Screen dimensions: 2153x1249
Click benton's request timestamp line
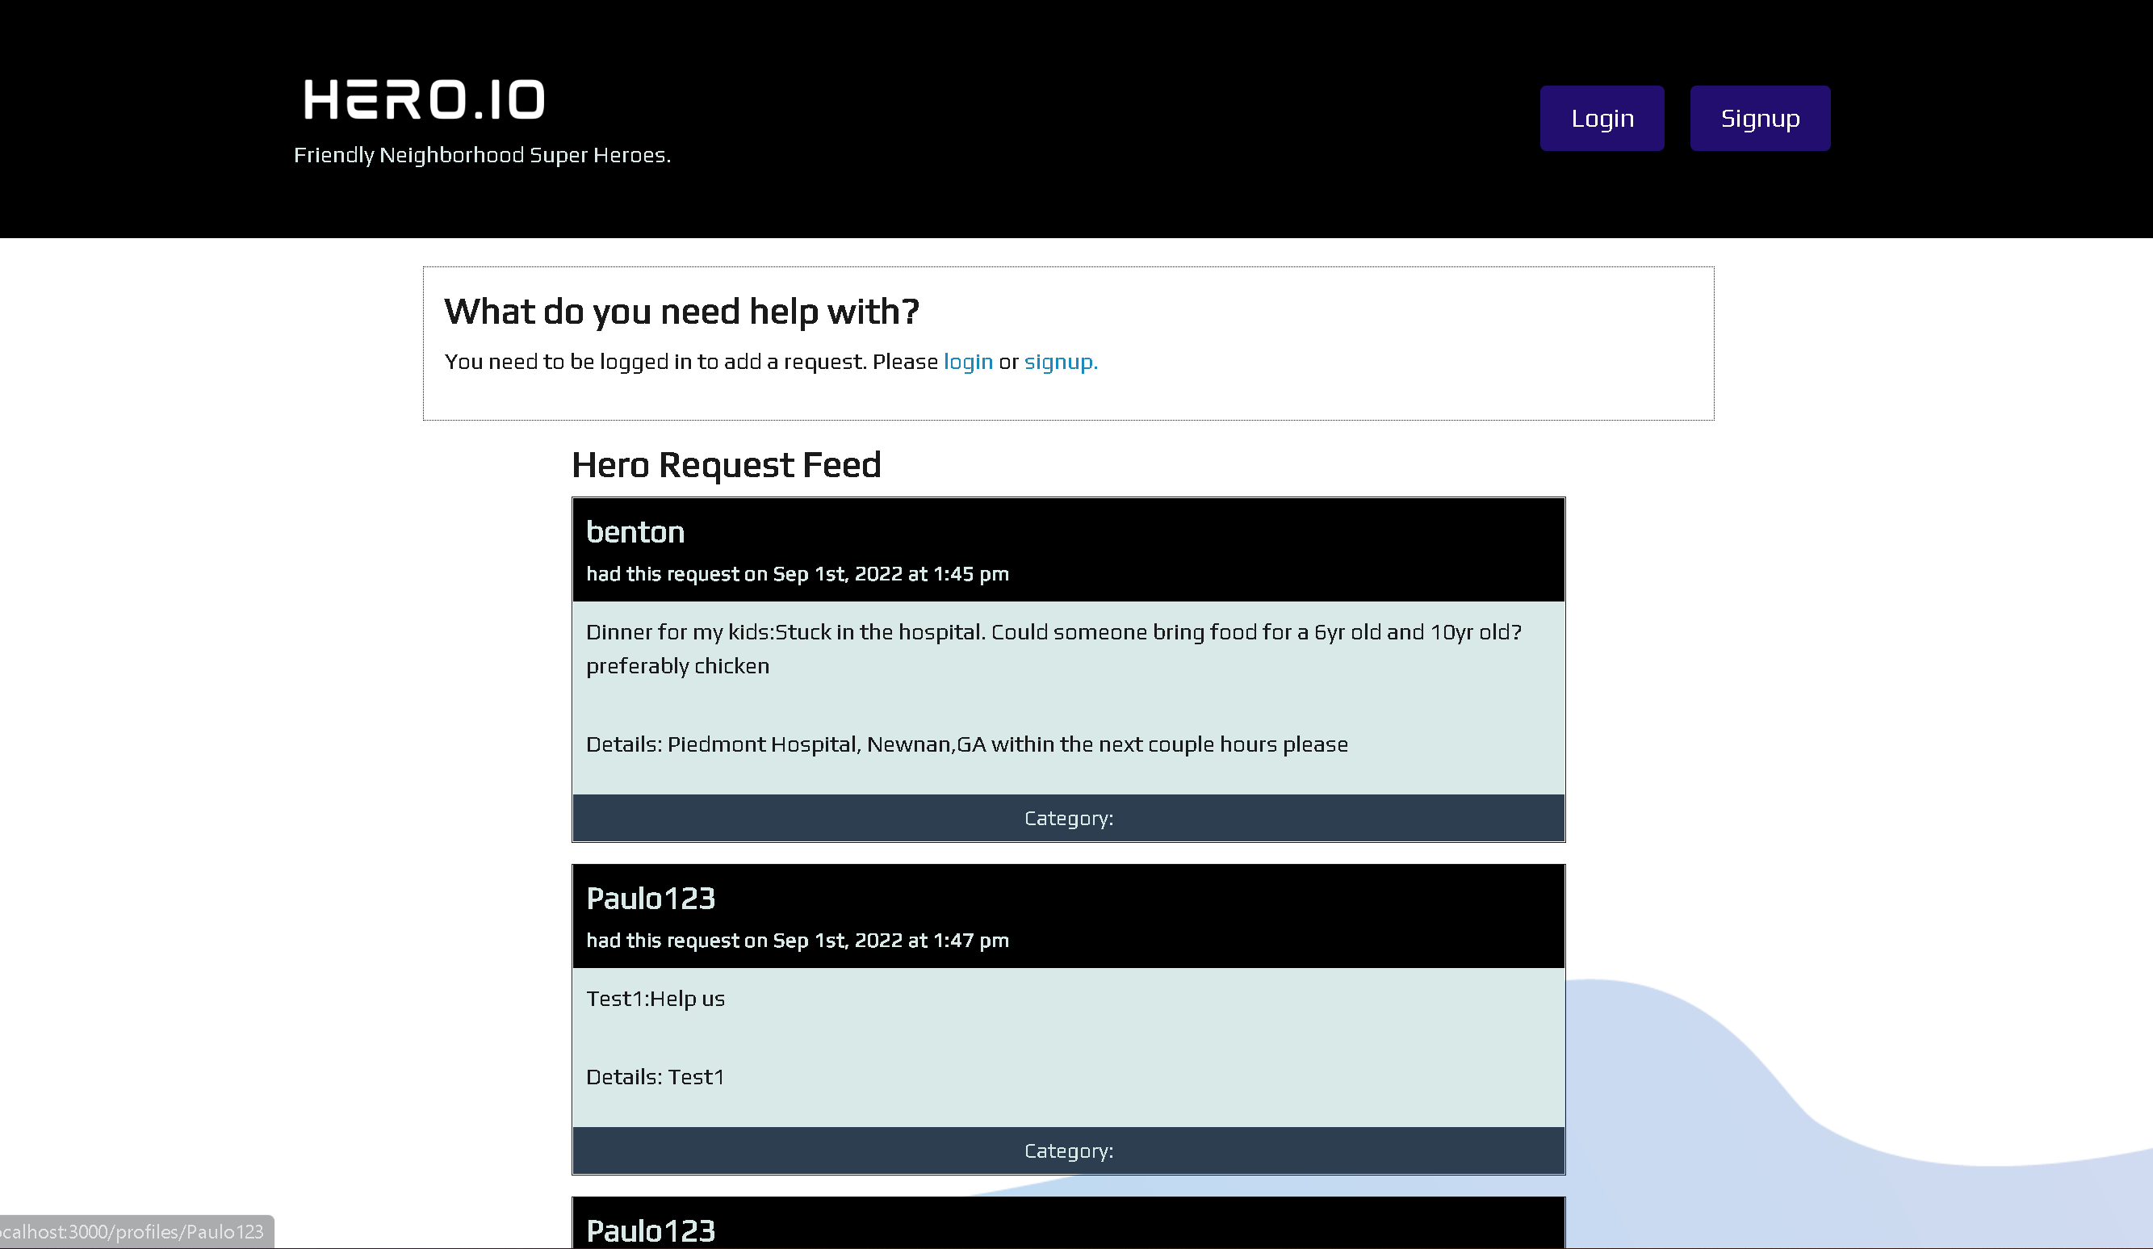796,573
